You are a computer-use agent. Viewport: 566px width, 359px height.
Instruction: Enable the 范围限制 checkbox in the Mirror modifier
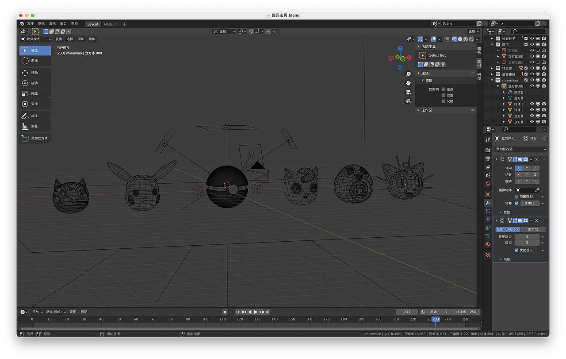[x=516, y=197]
